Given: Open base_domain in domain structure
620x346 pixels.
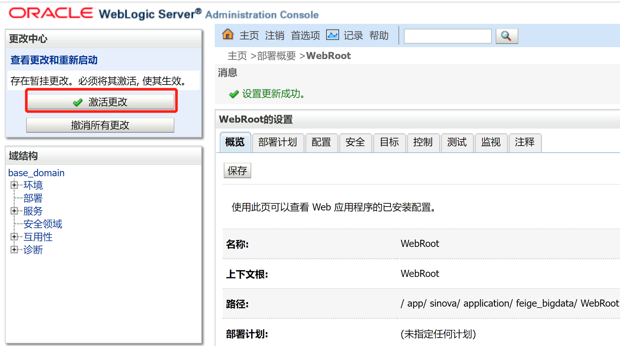Looking at the screenshot, I should [36, 173].
